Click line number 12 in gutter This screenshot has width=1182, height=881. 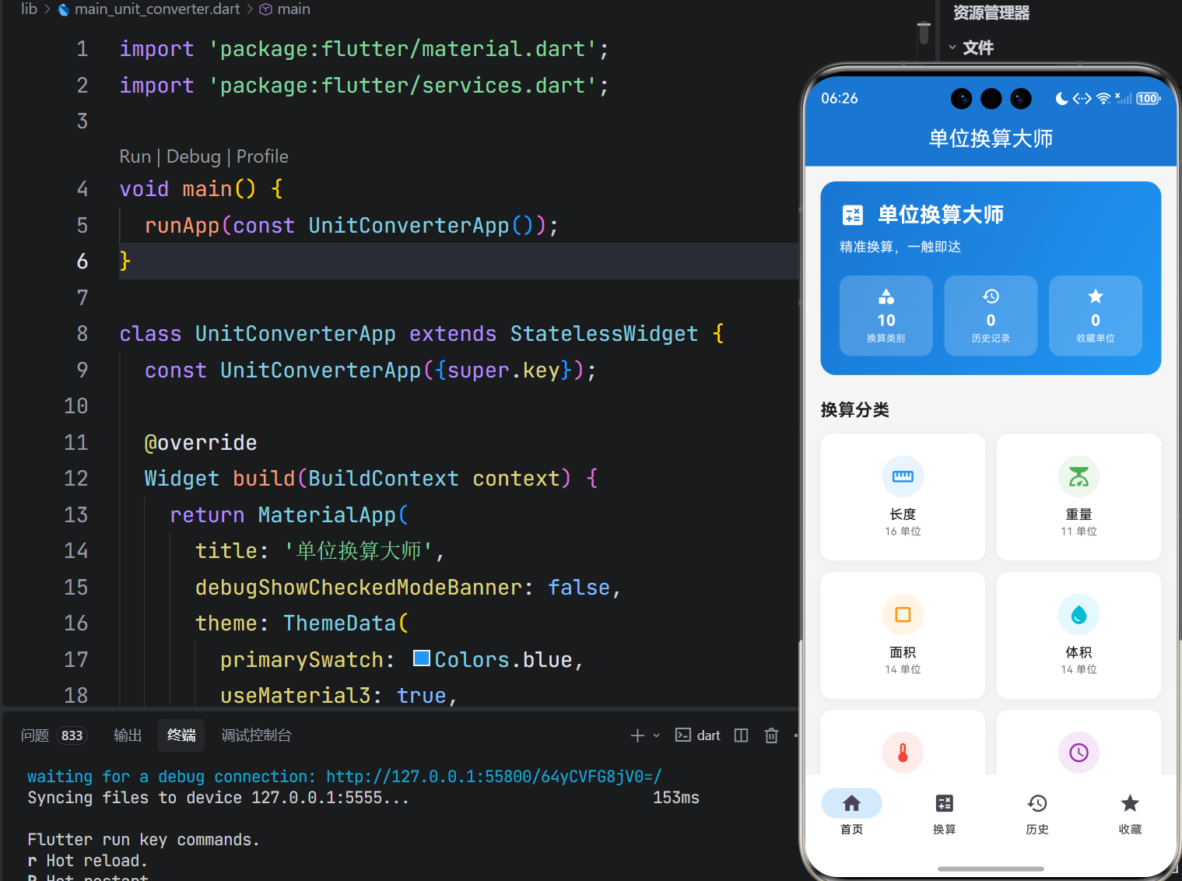coord(75,479)
